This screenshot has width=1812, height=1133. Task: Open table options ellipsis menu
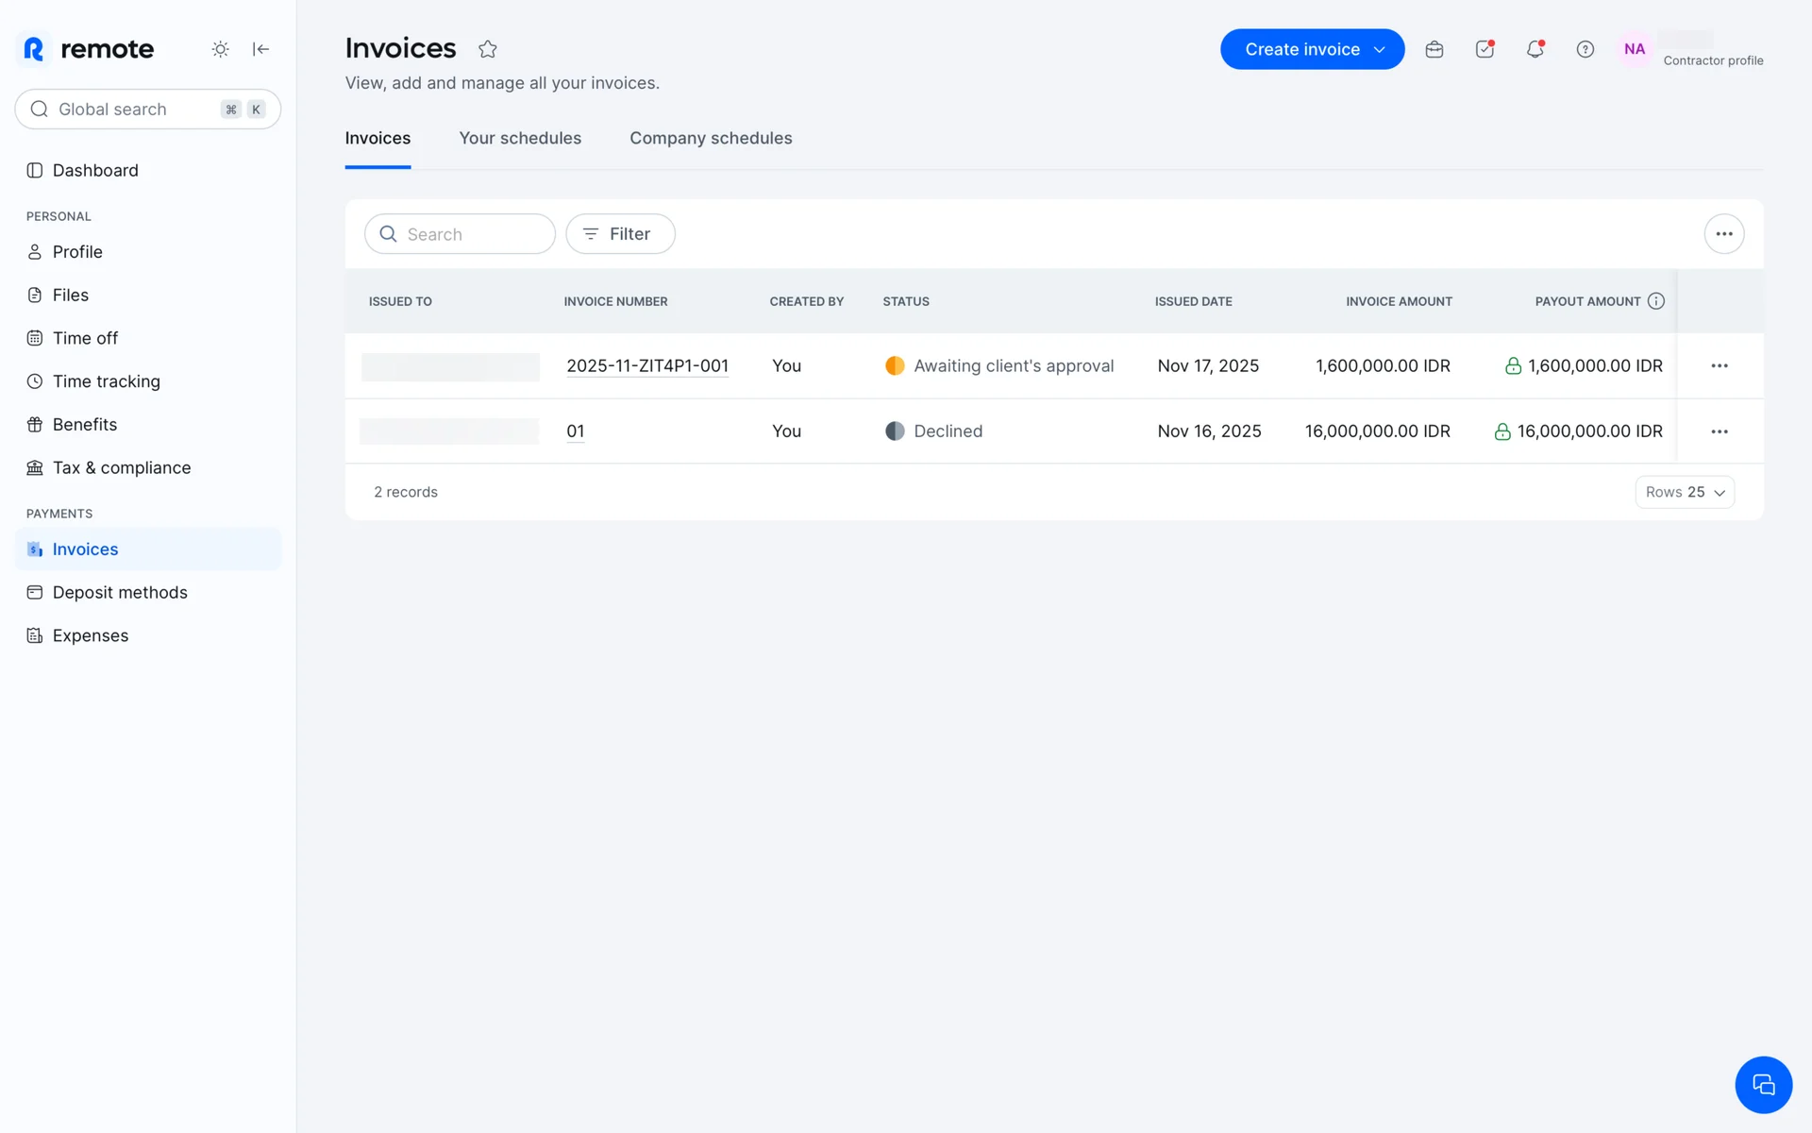pyautogui.click(x=1723, y=234)
